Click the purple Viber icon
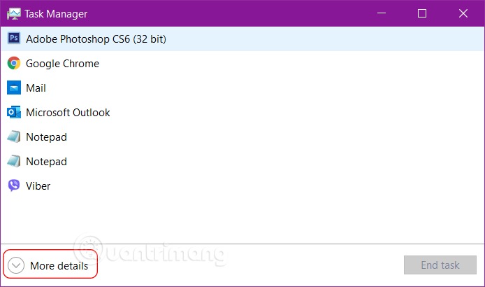Viewport: 485px width, 287px height. pos(14,185)
